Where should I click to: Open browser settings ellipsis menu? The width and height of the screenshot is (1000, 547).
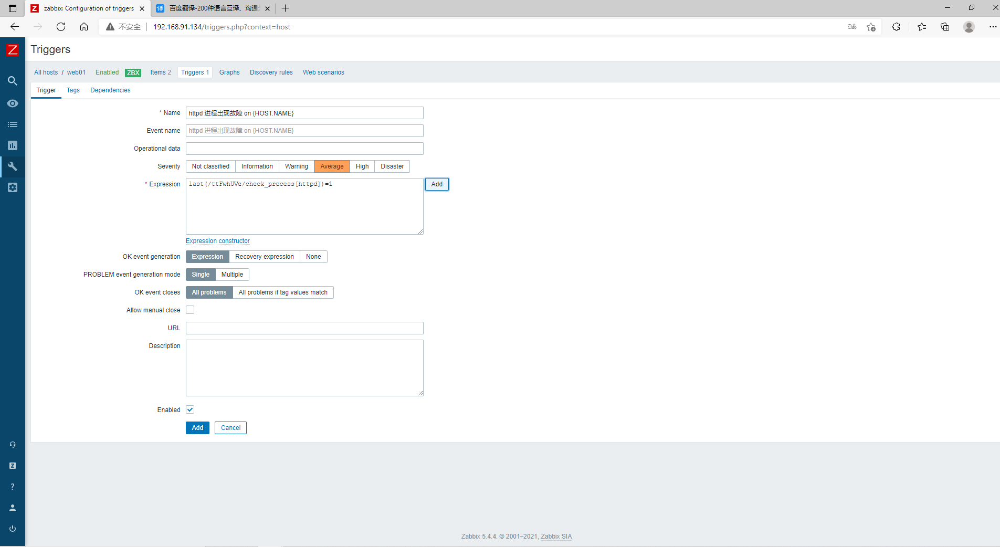(993, 27)
